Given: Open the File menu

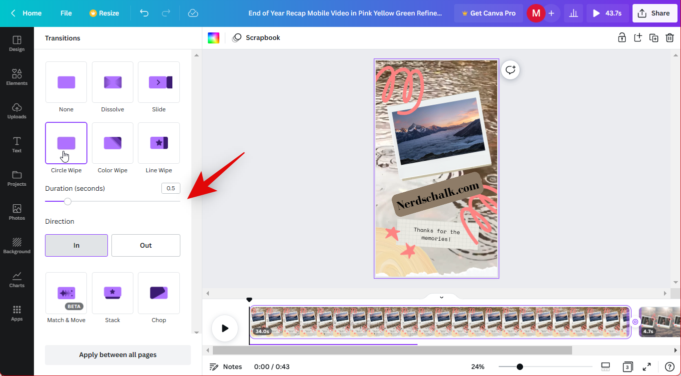Looking at the screenshot, I should 66,13.
